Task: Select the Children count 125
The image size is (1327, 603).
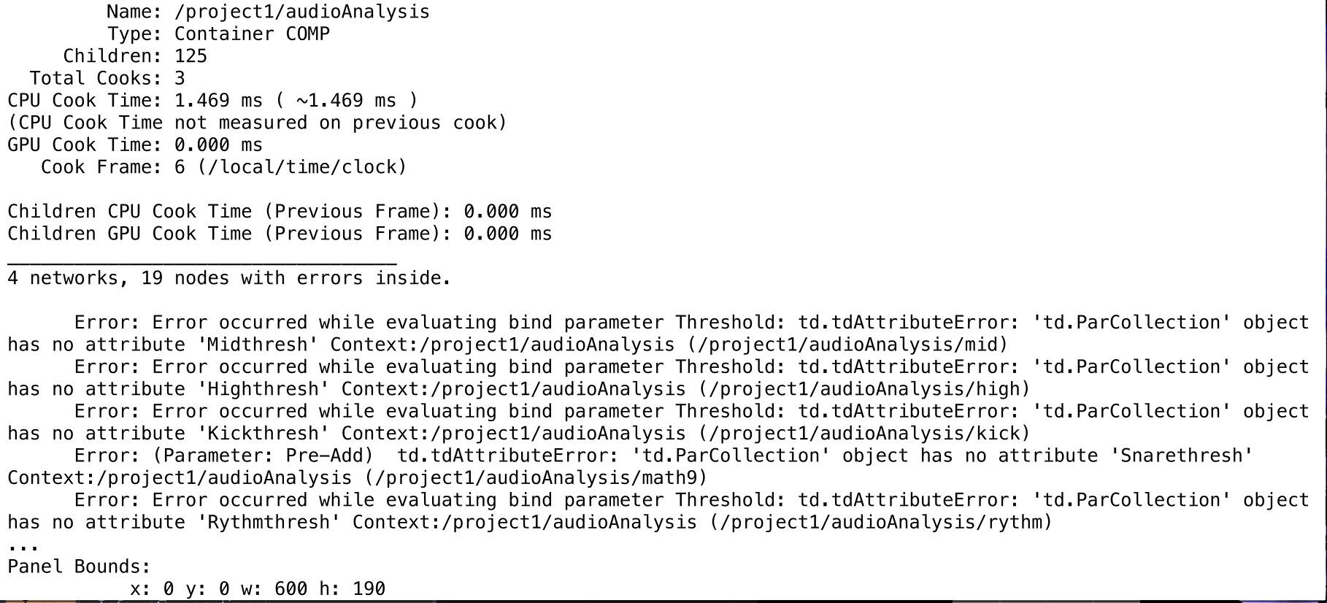Action: [191, 56]
